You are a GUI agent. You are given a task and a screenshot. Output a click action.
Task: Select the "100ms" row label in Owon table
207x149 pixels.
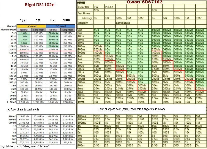[82, 116]
